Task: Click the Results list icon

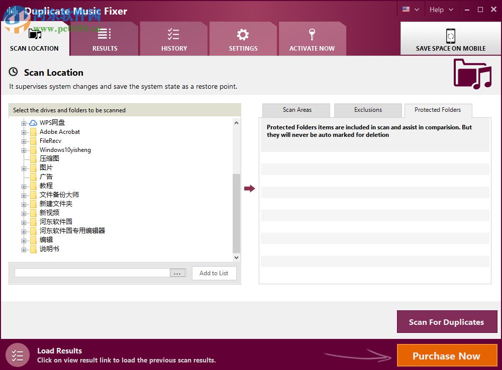Action: tap(105, 34)
